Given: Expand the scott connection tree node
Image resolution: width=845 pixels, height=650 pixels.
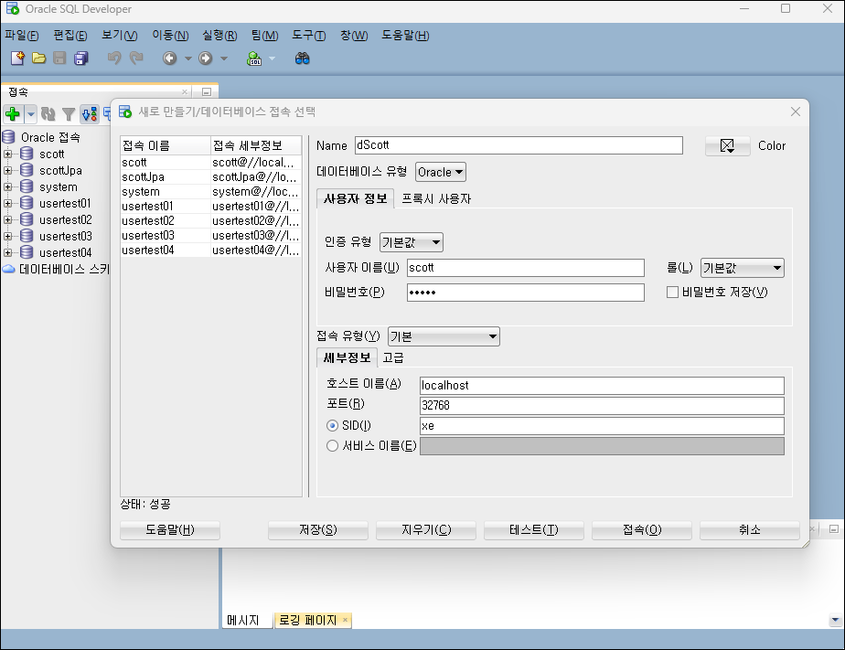Looking at the screenshot, I should (7, 154).
